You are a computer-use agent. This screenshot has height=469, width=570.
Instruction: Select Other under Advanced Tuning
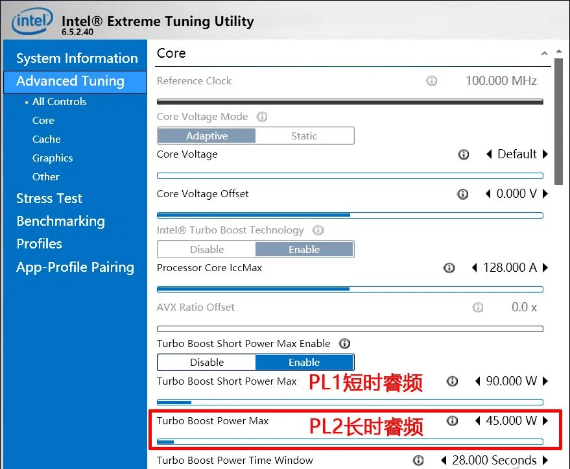[45, 176]
